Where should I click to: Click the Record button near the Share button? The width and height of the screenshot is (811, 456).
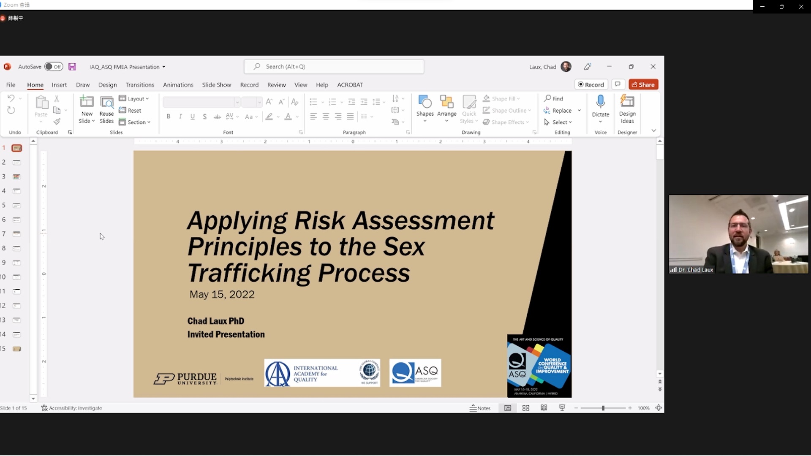[591, 85]
